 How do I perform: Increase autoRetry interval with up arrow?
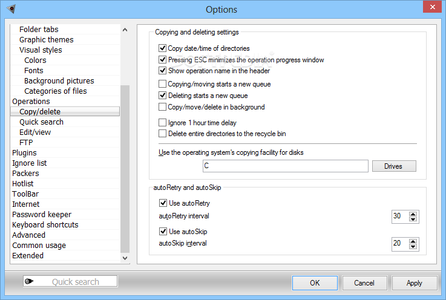pos(413,214)
